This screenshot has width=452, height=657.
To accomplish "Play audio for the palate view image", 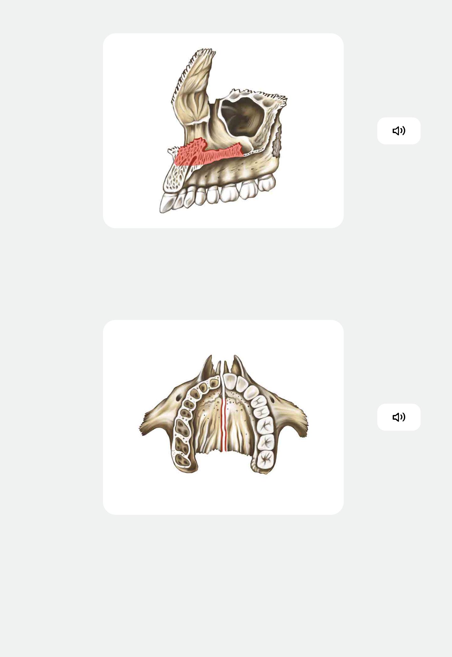I will pyautogui.click(x=399, y=417).
